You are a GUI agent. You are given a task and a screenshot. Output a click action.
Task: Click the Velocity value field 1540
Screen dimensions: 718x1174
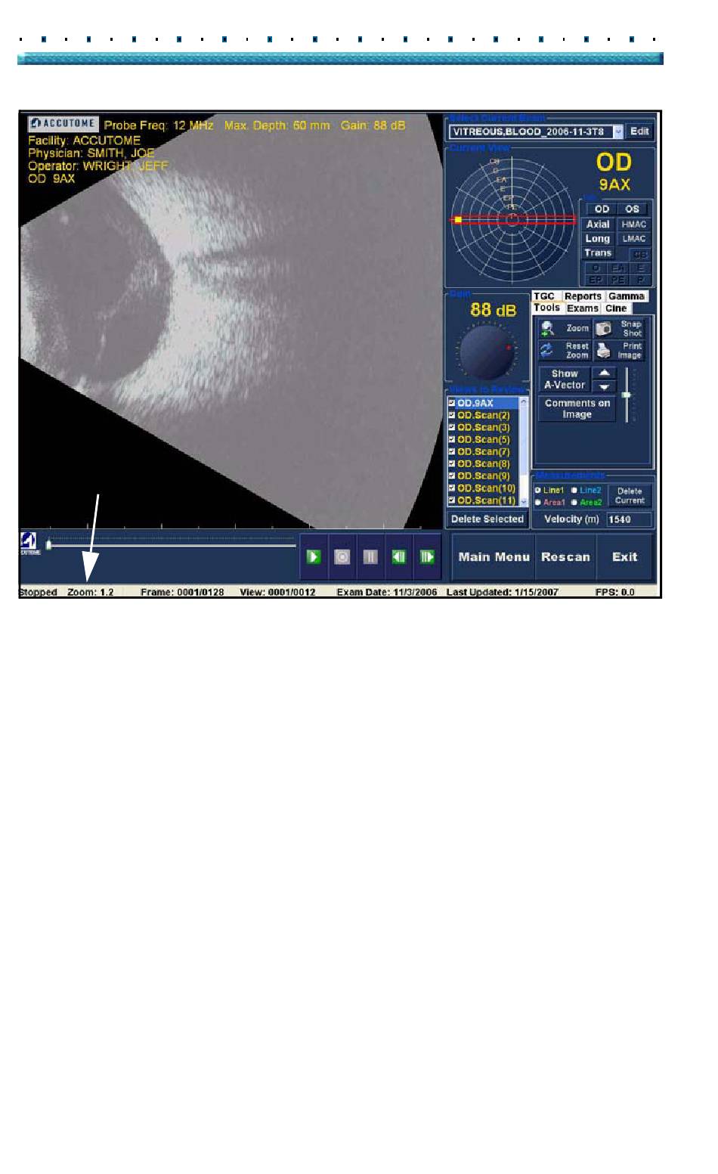(629, 519)
